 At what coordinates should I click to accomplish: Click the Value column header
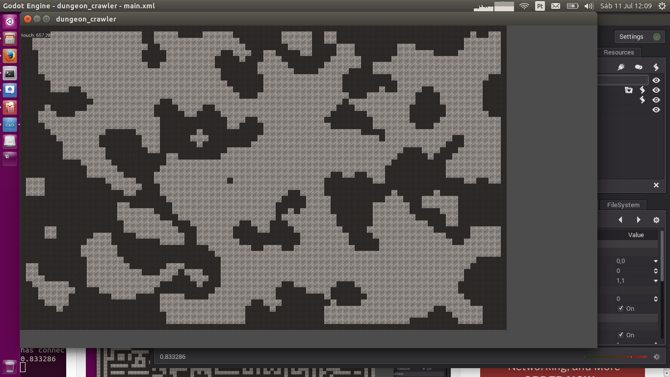coord(636,235)
